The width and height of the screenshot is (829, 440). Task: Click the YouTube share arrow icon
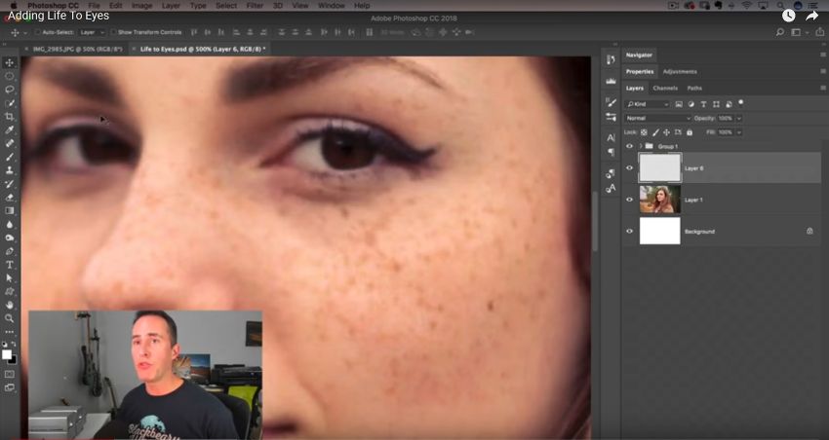click(x=811, y=16)
